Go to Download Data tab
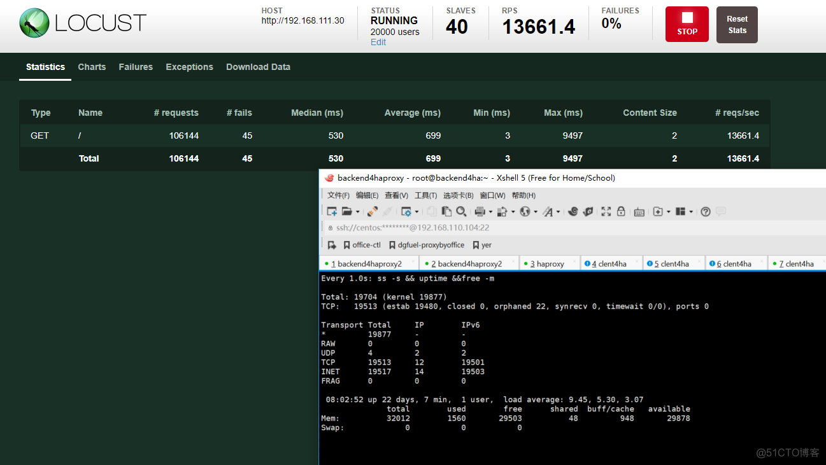The image size is (826, 465). 258,67
